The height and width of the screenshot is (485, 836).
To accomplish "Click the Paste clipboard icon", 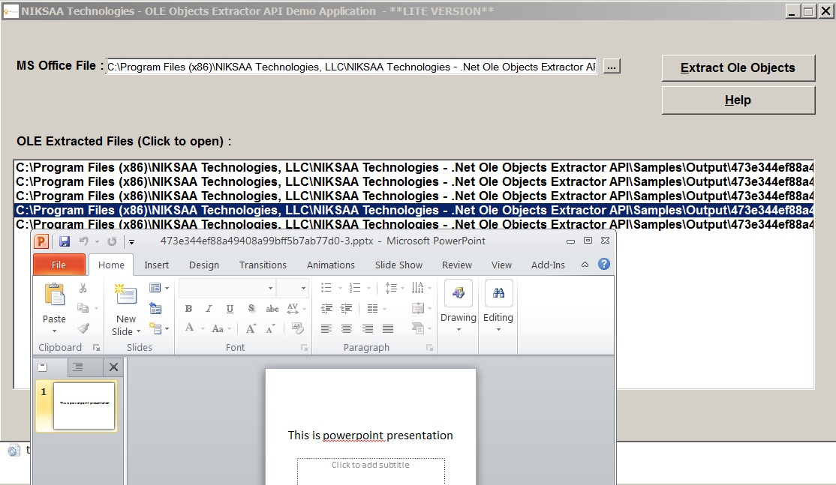I will tap(54, 295).
